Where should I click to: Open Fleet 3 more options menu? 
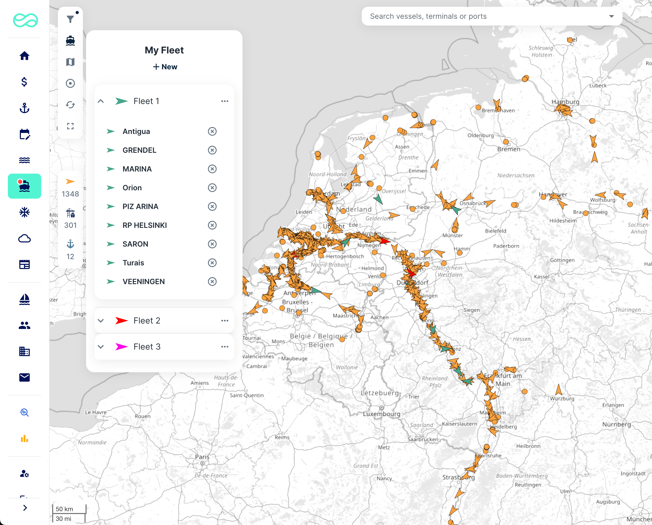225,347
